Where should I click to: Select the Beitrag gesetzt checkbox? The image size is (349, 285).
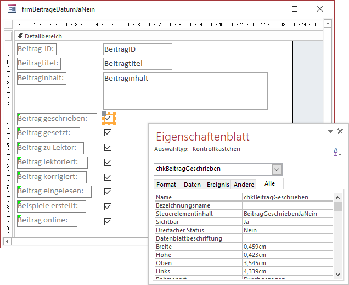coord(108,133)
